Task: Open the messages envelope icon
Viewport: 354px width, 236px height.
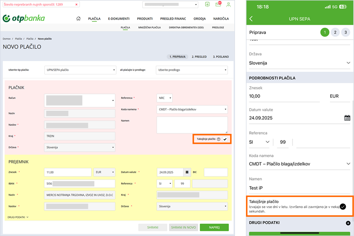Action: click(218, 4)
